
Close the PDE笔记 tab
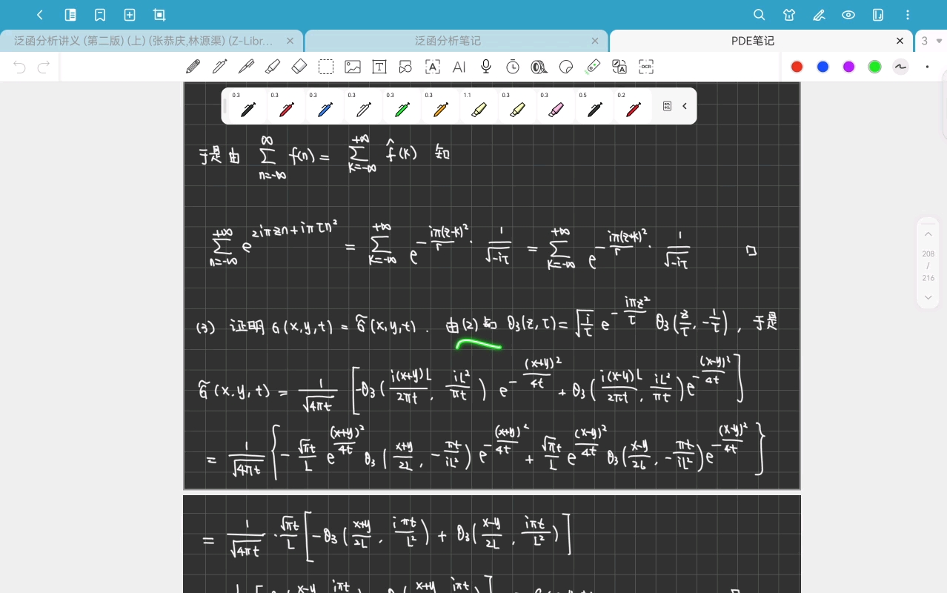tap(900, 42)
